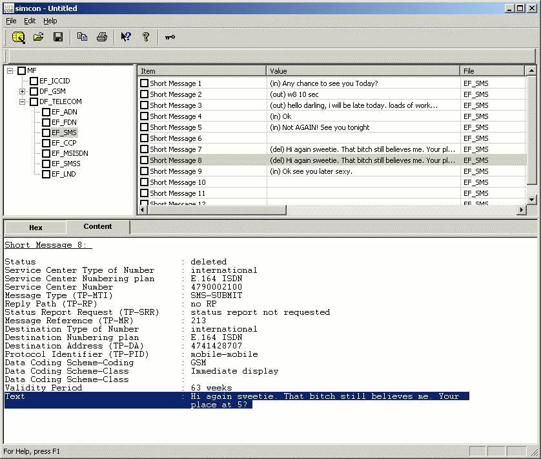Click the key icon for PIN verification
This screenshot has width=541, height=459.
point(169,37)
